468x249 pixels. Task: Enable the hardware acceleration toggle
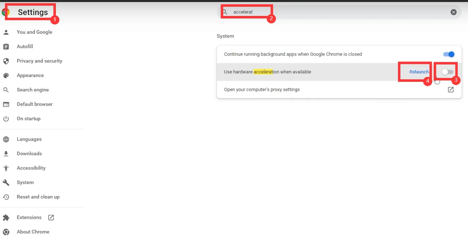point(447,72)
